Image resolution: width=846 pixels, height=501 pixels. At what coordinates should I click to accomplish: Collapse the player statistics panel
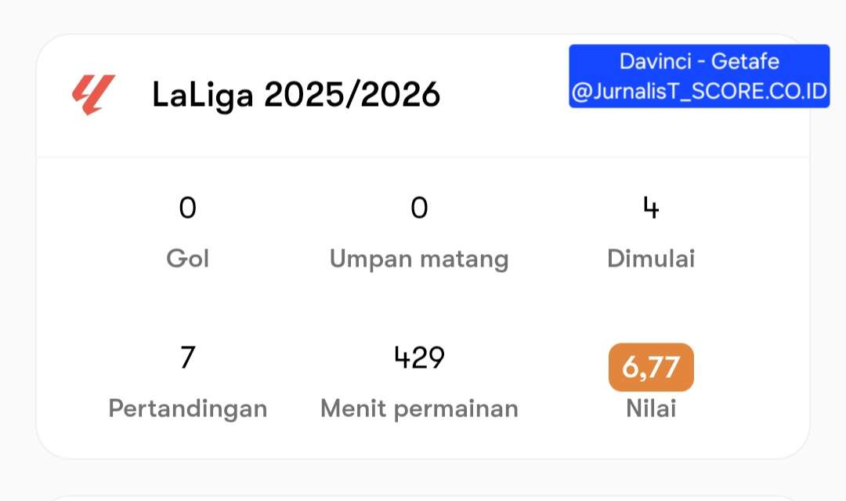423,306
